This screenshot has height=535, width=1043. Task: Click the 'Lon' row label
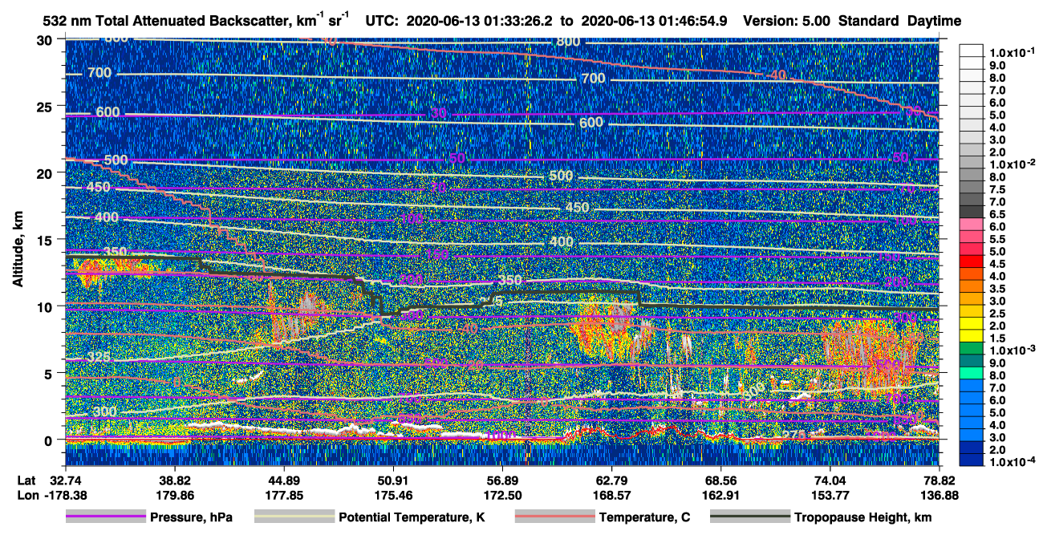[26, 495]
